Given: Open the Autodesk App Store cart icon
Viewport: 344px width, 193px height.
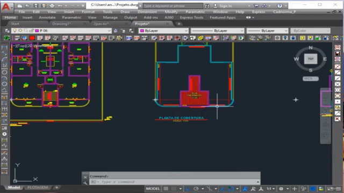Looking at the screenshot, I should (256, 6).
